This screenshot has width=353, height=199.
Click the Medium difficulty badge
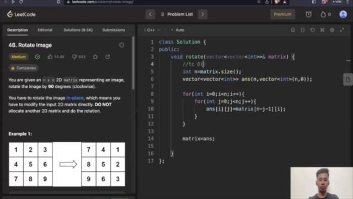19,57
